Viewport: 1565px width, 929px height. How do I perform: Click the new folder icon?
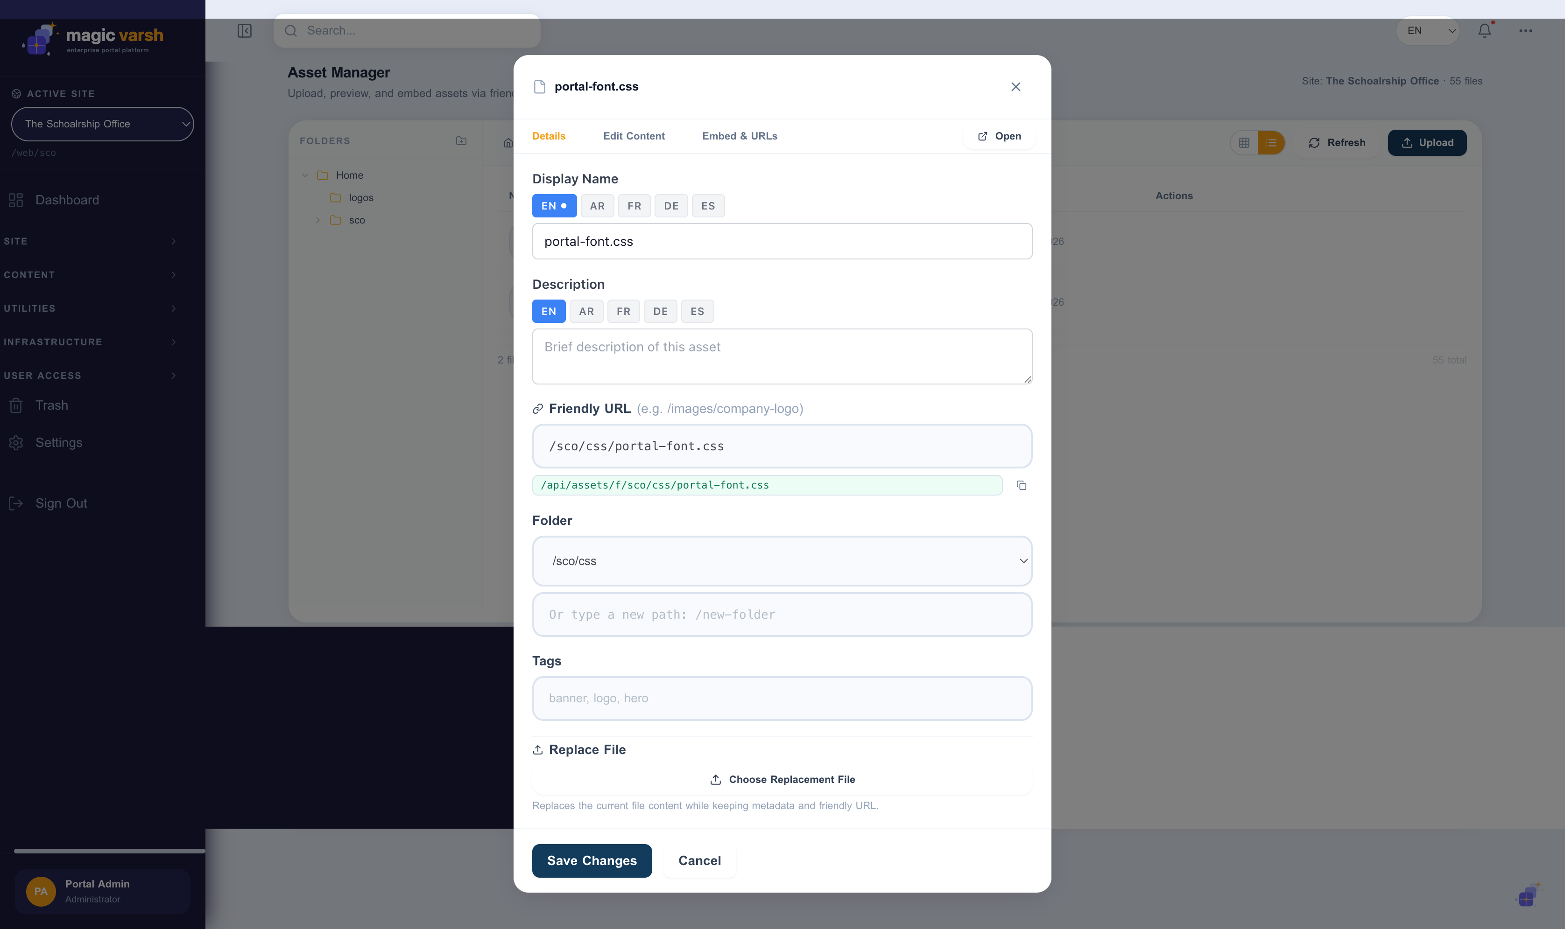[x=461, y=141]
